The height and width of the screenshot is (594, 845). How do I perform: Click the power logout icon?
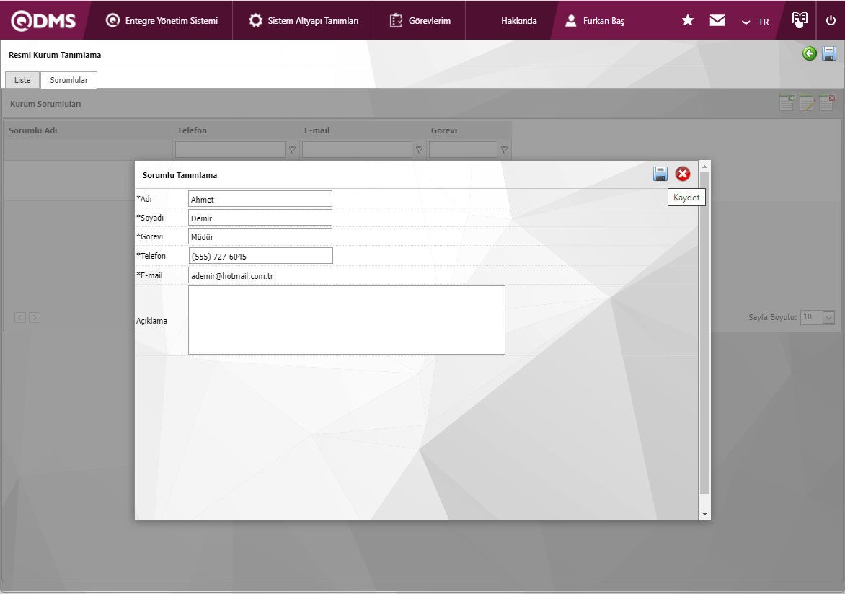point(831,21)
